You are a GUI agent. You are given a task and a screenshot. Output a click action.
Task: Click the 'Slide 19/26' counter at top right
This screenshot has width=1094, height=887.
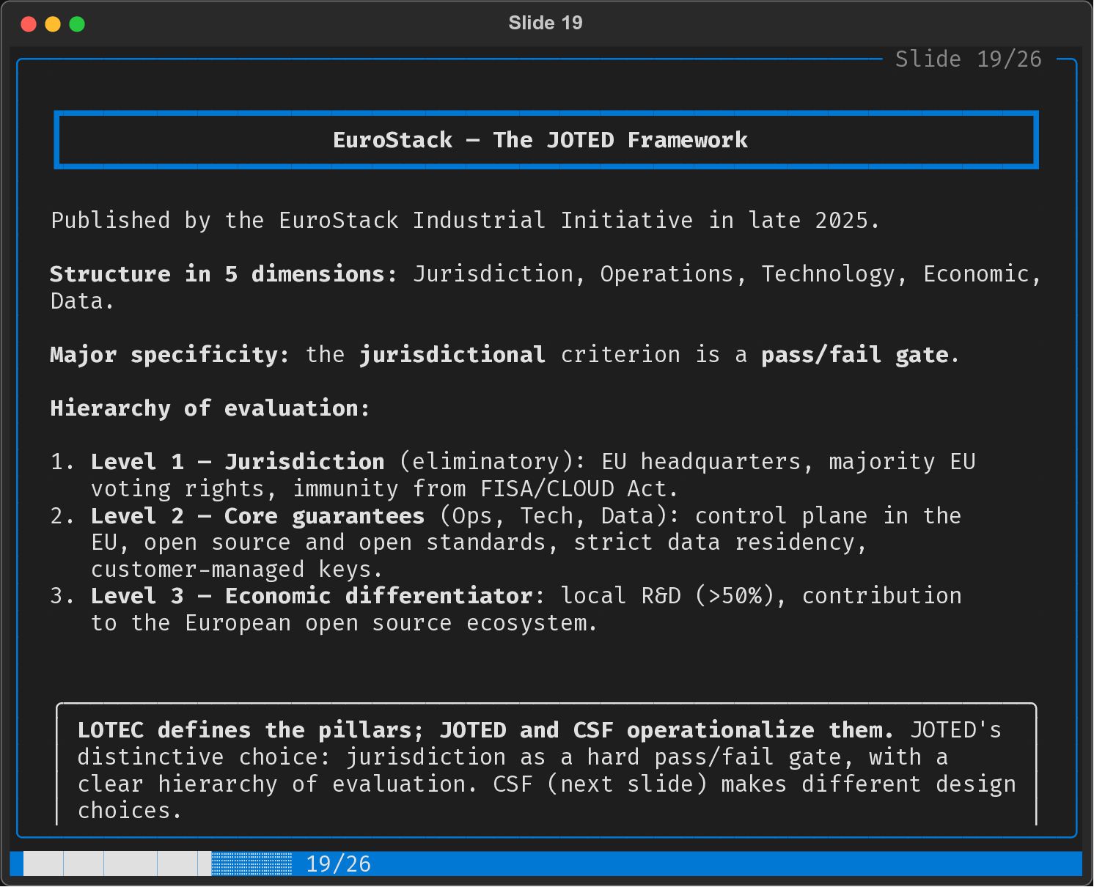pyautogui.click(x=968, y=59)
